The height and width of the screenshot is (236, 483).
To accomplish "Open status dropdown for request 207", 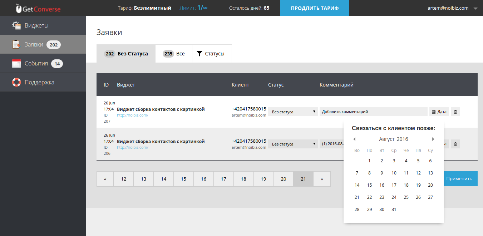I will (x=293, y=112).
